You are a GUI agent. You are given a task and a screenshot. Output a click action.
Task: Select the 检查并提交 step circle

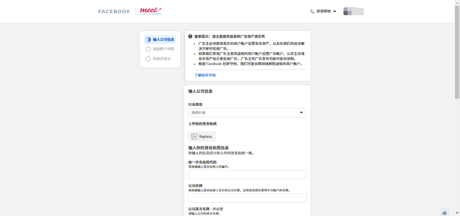pyautogui.click(x=148, y=58)
